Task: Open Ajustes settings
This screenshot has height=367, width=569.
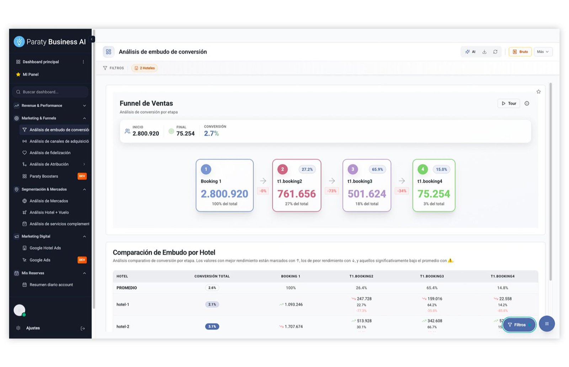Action: (28, 328)
